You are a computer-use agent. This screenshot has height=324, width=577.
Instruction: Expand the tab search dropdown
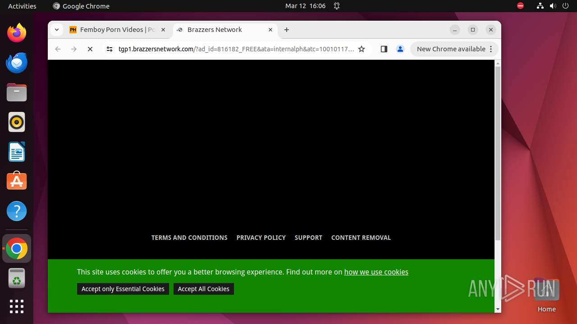pyautogui.click(x=57, y=30)
